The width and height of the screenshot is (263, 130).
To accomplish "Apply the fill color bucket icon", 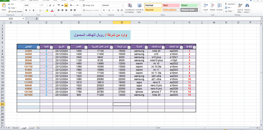I will pyautogui.click(x=47, y=10).
